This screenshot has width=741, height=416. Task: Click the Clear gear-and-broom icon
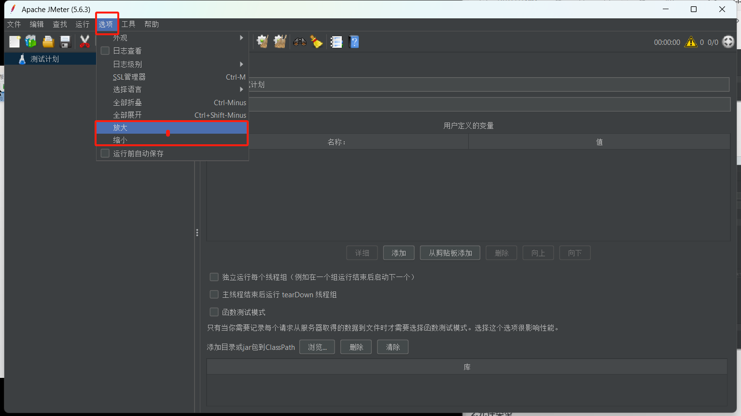[x=263, y=42]
